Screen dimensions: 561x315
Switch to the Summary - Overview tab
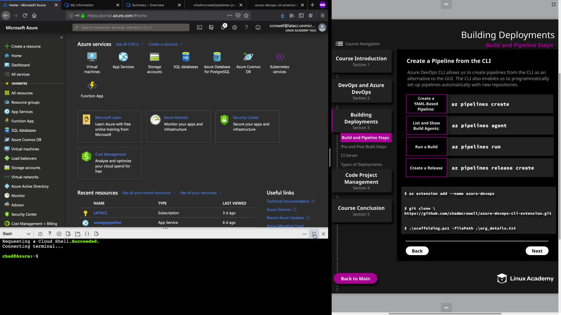[x=148, y=5]
